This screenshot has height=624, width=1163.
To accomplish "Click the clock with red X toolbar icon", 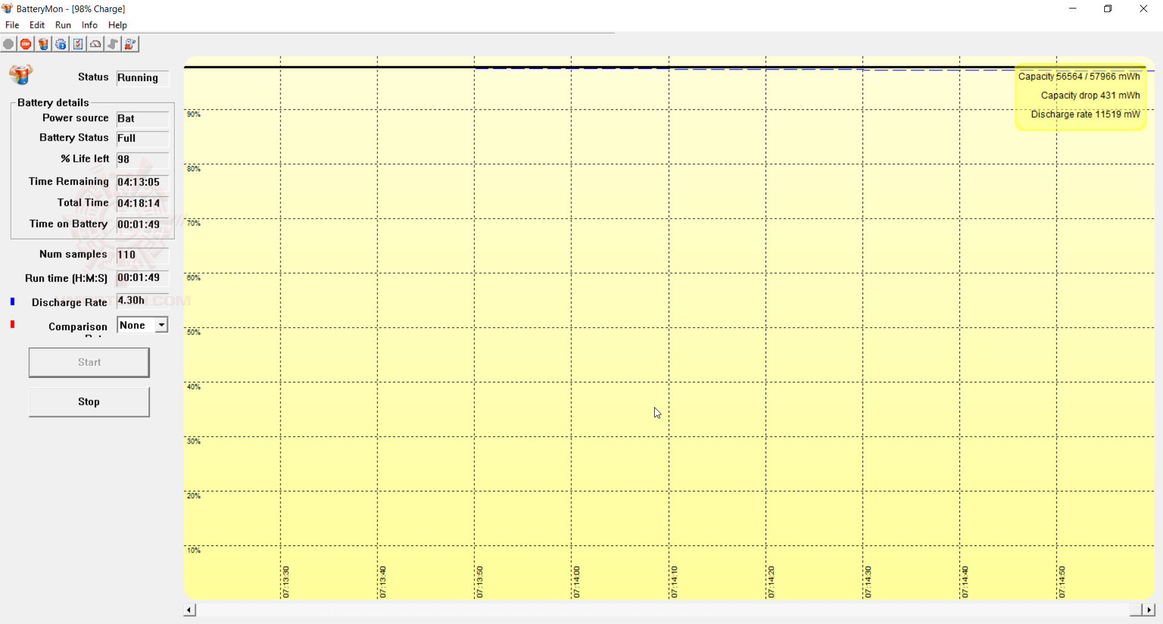I will [131, 44].
